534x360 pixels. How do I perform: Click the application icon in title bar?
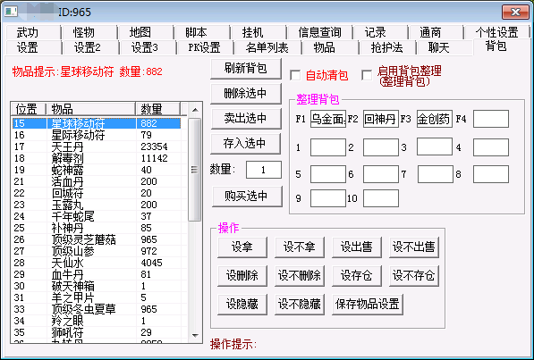[x=11, y=12]
